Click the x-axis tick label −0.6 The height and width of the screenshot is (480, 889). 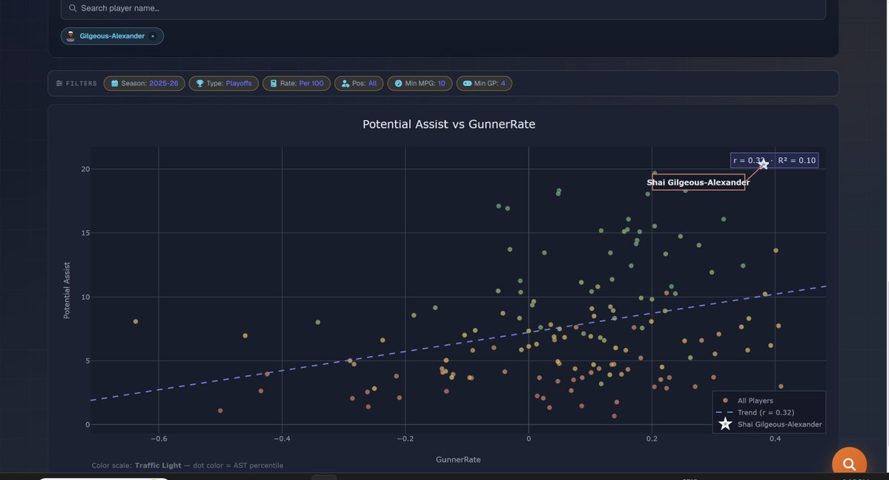159,438
